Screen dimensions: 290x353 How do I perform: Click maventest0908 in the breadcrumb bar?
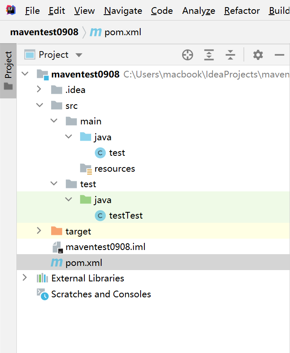coord(44,32)
